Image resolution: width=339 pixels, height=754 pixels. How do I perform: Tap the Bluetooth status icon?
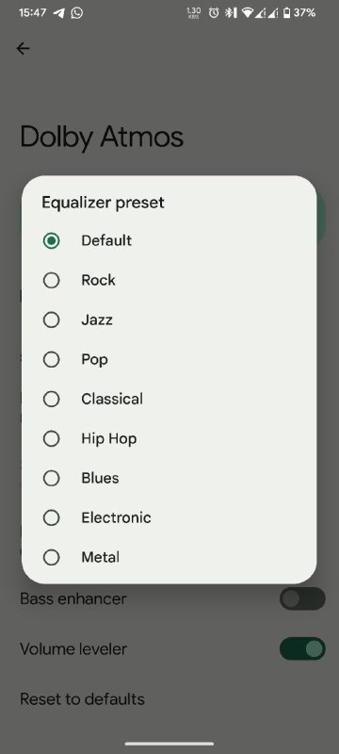click(231, 13)
